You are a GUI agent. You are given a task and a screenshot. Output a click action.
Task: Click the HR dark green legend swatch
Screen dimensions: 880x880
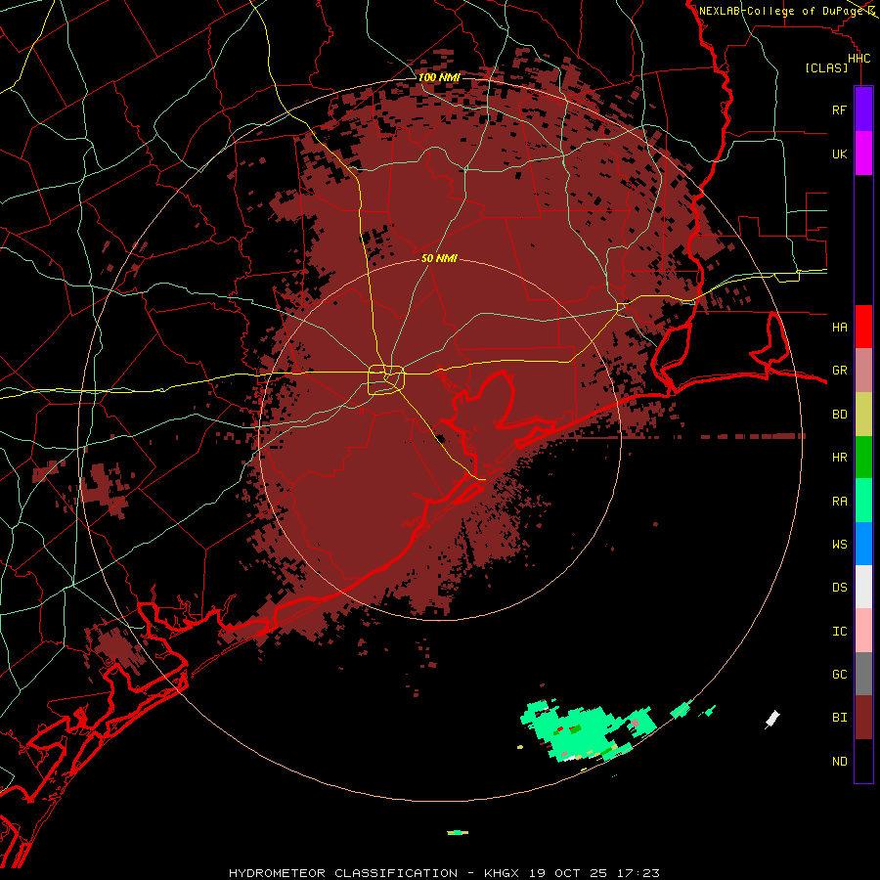863,458
